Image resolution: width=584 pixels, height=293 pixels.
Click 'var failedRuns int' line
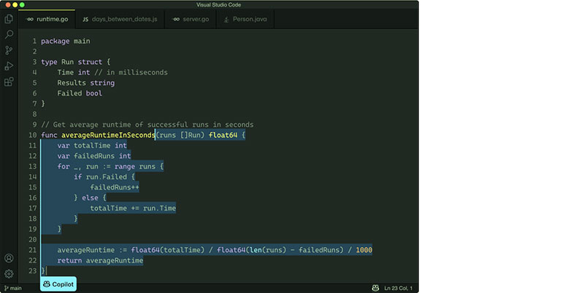click(94, 156)
